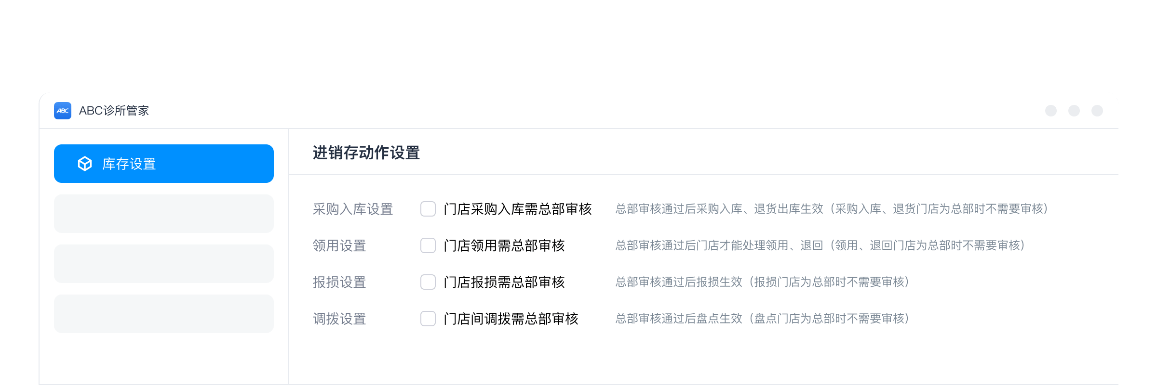Image resolution: width=1157 pixels, height=385 pixels.
Task: Click the 门店领用需总部审核 label text
Action: [x=504, y=245]
